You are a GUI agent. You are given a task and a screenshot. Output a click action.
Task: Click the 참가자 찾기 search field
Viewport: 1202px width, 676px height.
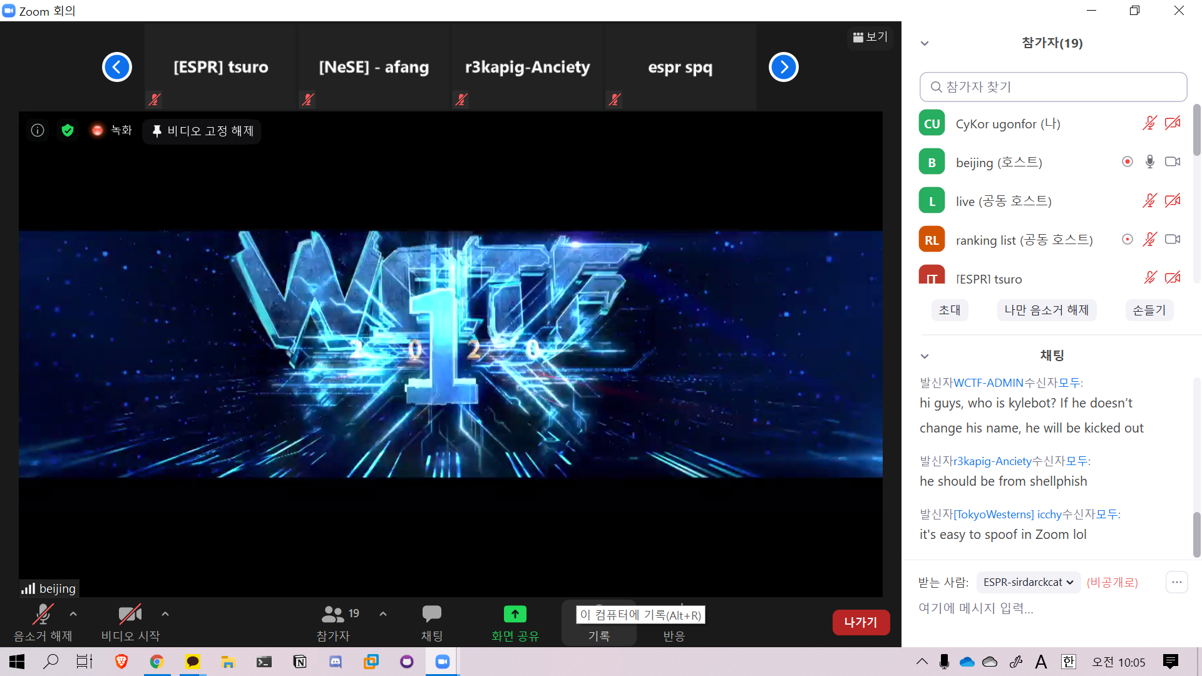pos(1053,87)
